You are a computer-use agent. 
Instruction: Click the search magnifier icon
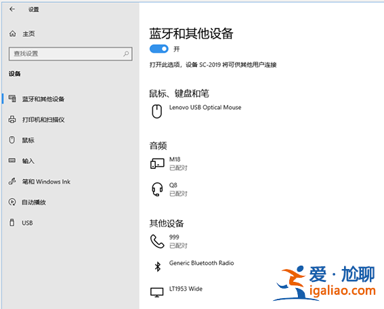(x=126, y=54)
